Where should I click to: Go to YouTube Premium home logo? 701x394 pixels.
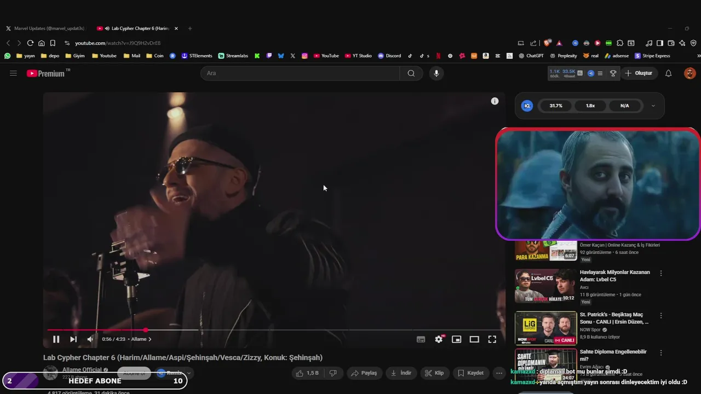(x=47, y=73)
